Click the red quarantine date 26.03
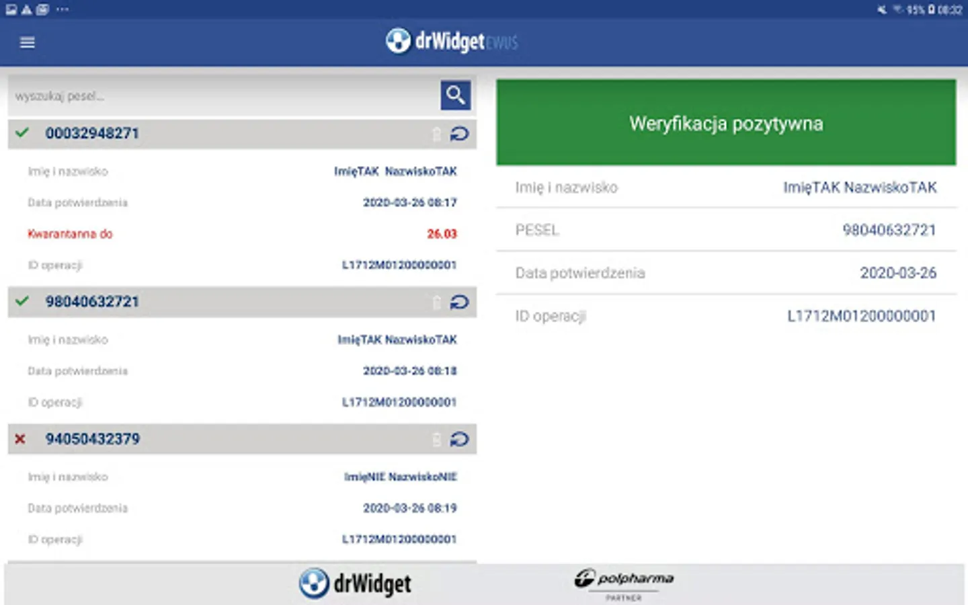968x605 pixels. (x=442, y=234)
